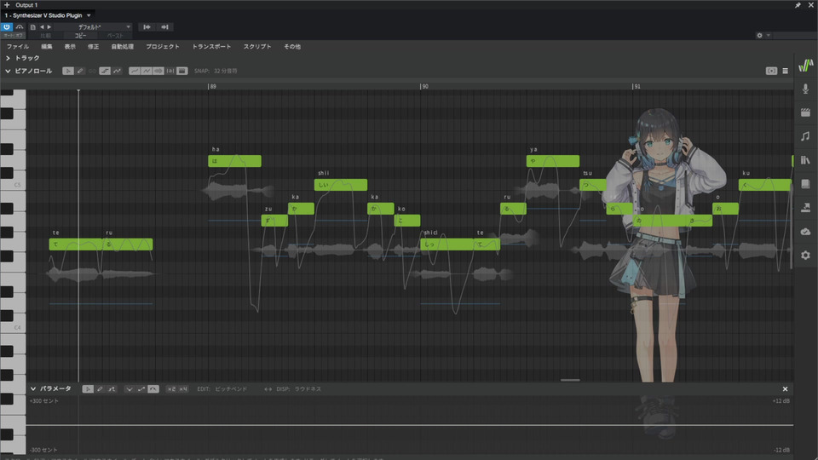Click the automation read icon beside power button
This screenshot has height=460, width=818.
click(x=20, y=26)
